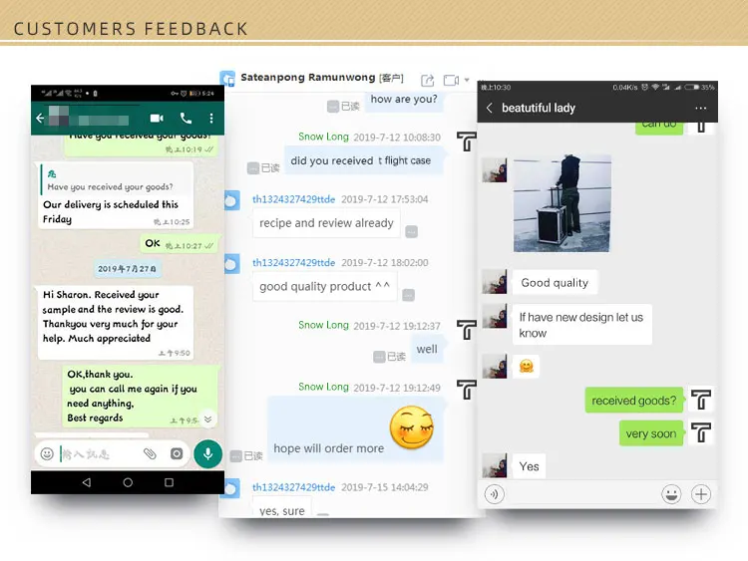Open the WhatsApp three-dot overflow menu
The image size is (748, 561).
(x=211, y=118)
